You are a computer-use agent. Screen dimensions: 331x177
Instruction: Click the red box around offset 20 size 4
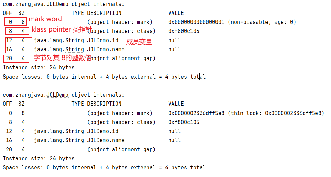pyautogui.click(x=16, y=59)
